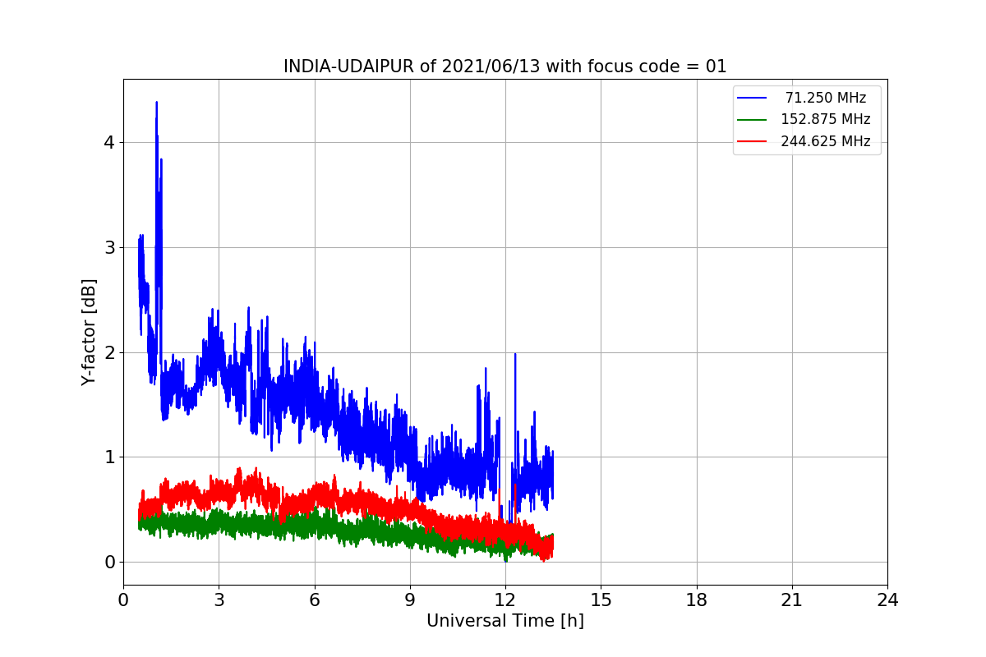Click x-axis tick label 18
Image resolution: width=986 pixels, height=657 pixels.
tap(697, 600)
